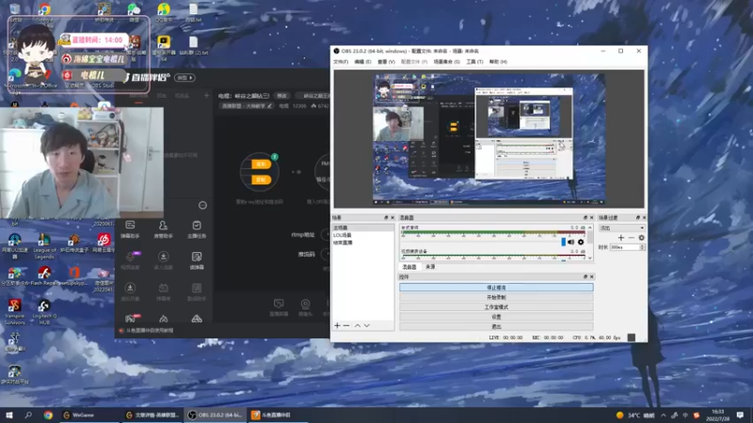Click the transition duration 300ms spinner
This screenshot has height=423, width=753.
627,247
